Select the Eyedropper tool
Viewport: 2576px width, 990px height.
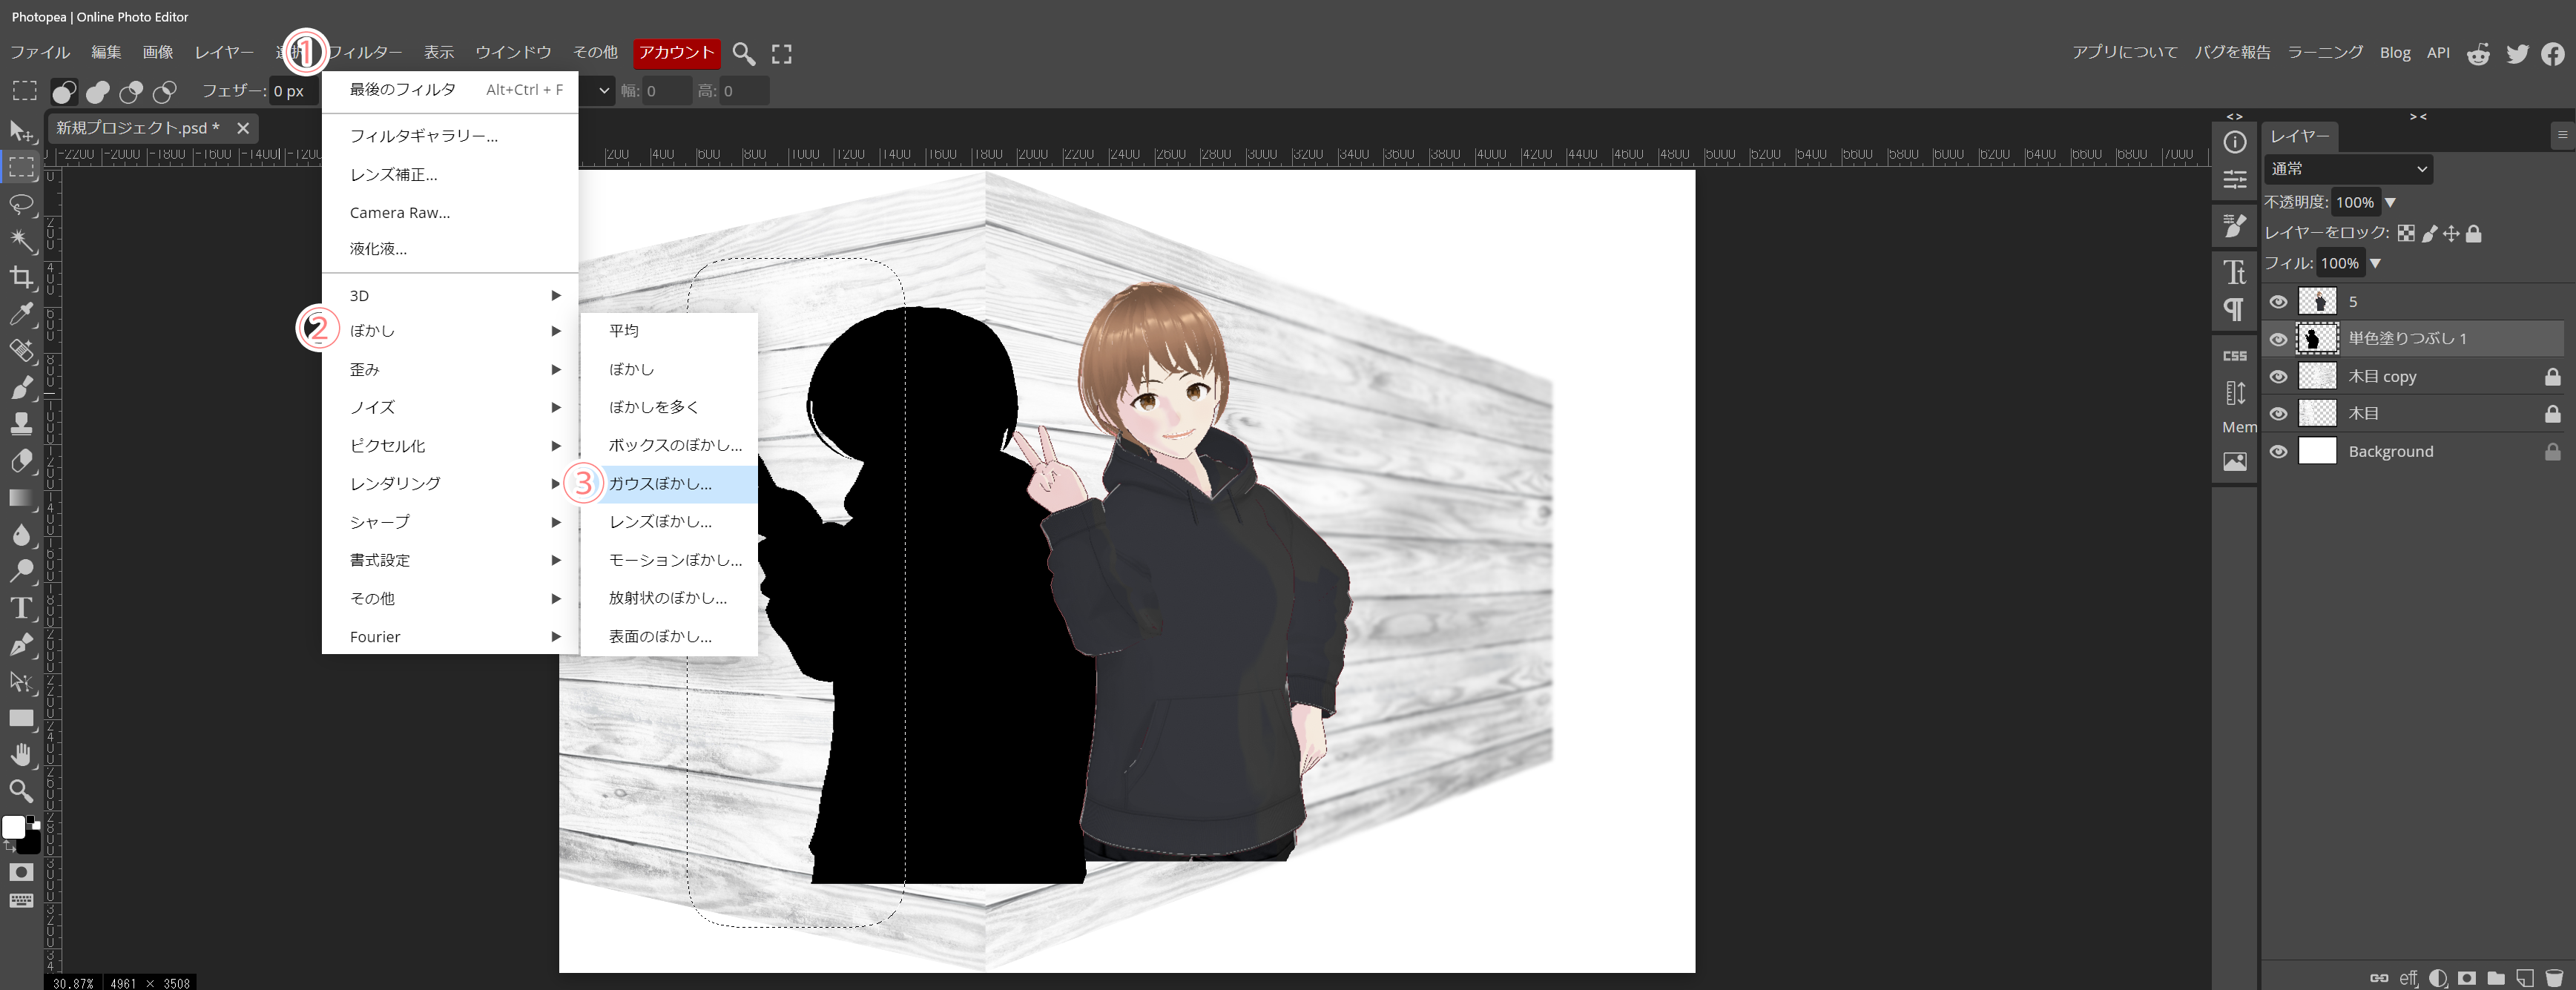pos(22,313)
